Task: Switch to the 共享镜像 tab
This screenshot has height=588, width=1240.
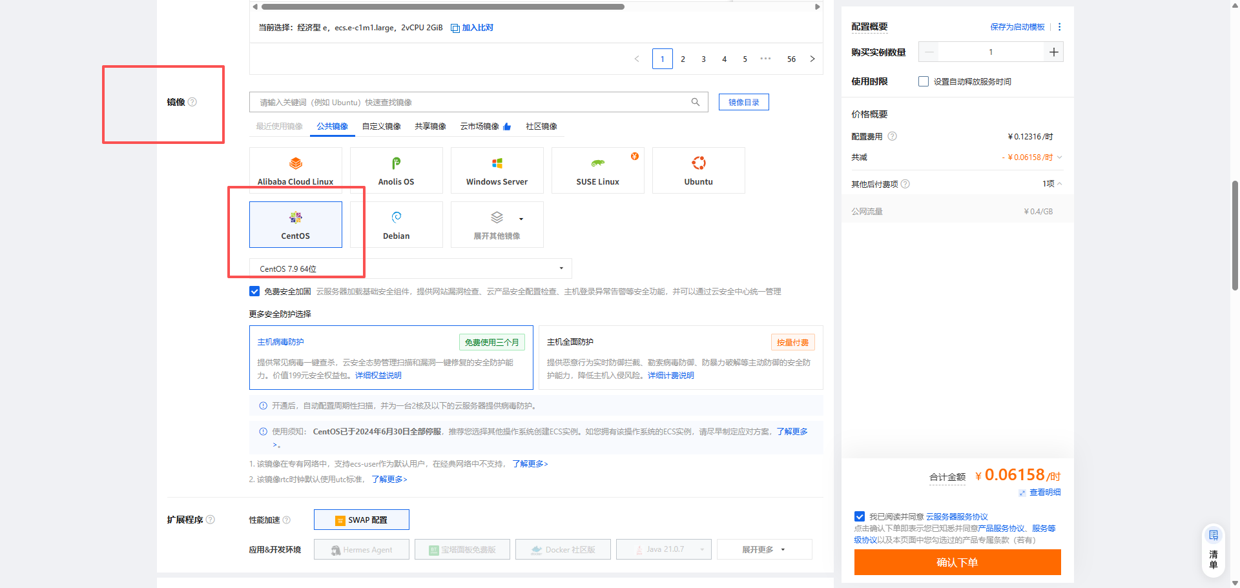Action: (x=431, y=127)
